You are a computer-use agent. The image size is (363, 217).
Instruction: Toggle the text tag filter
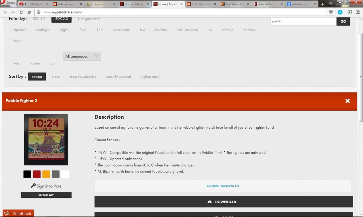(x=142, y=30)
